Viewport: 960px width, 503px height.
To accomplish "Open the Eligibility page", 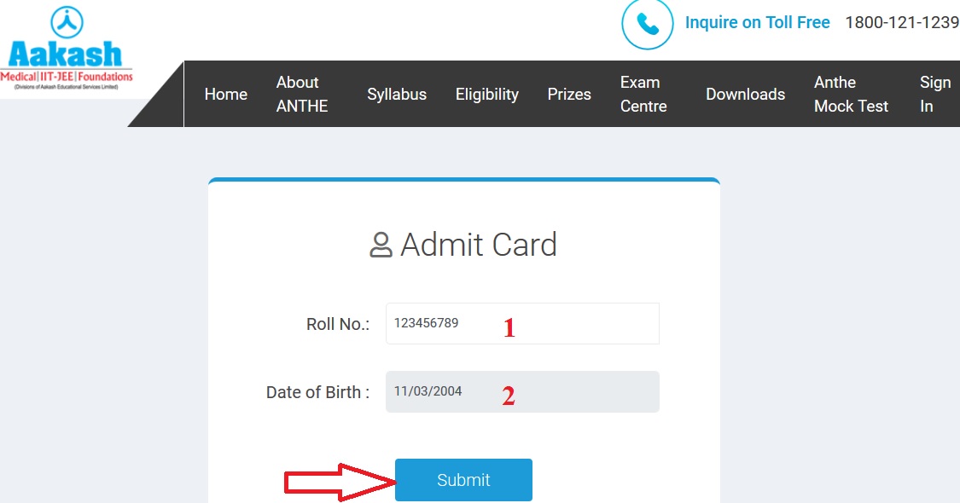I will pos(487,95).
